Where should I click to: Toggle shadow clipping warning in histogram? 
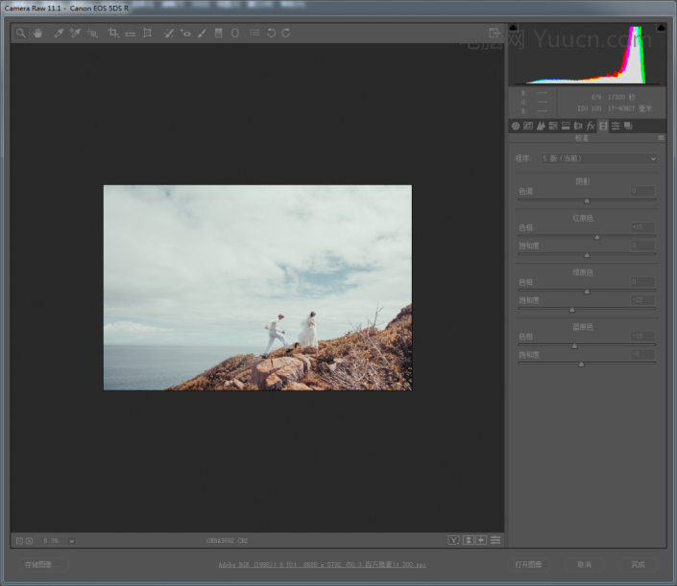click(513, 28)
